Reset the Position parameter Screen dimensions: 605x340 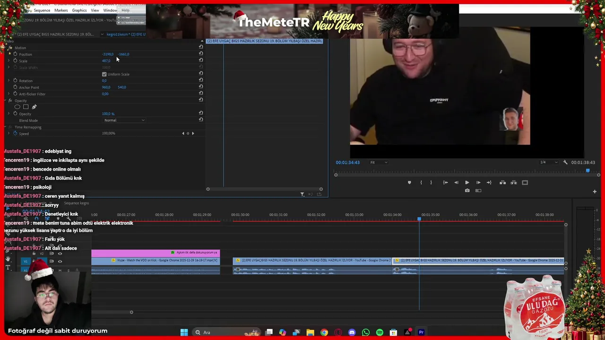201,53
